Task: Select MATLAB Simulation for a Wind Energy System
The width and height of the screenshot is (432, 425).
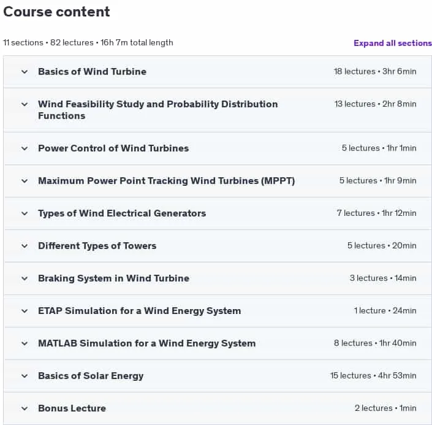Action: [x=147, y=343]
